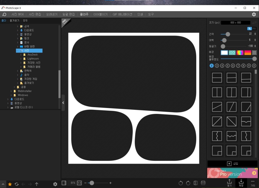Image resolution: width=259 pixels, height=188 pixels.
Task: Go up one folder level
Action: [37, 184]
